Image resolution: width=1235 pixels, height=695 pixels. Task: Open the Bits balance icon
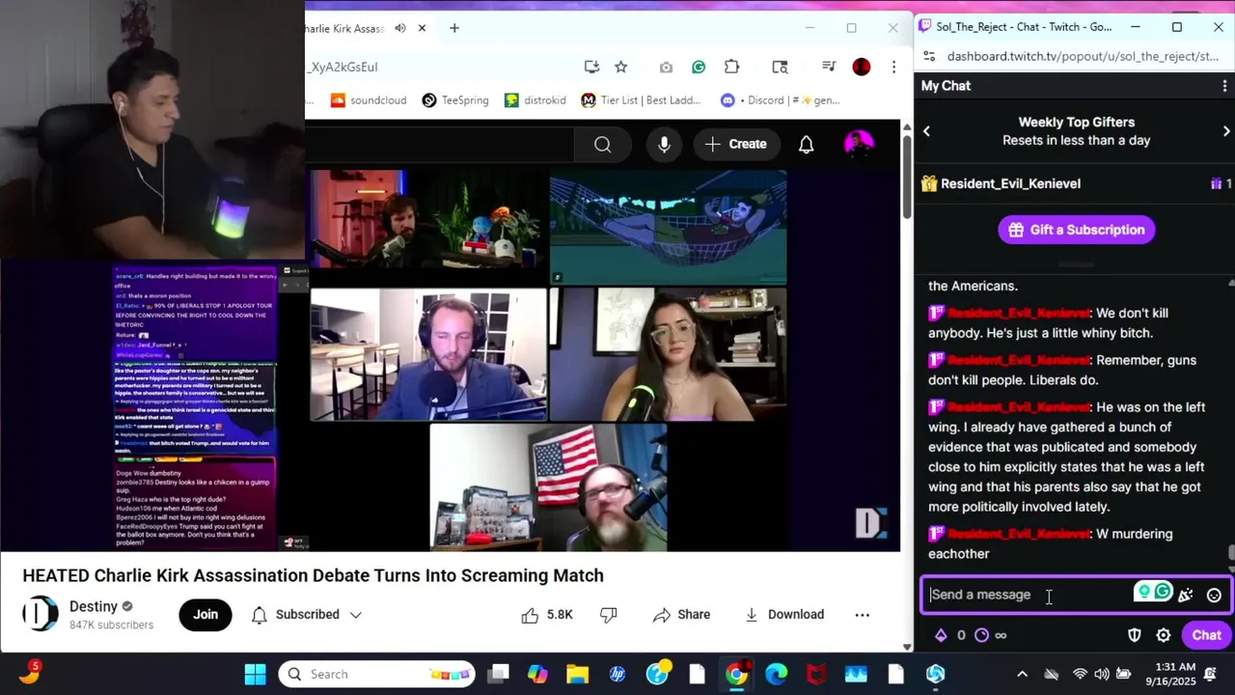[941, 635]
